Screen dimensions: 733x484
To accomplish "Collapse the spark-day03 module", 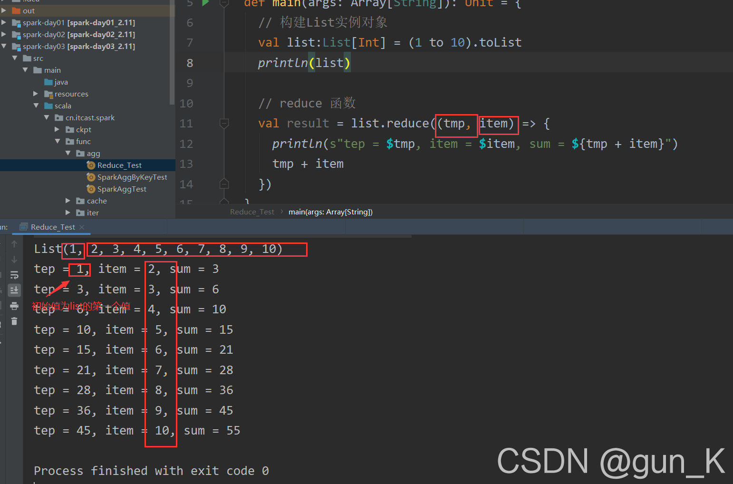I will [x=4, y=46].
